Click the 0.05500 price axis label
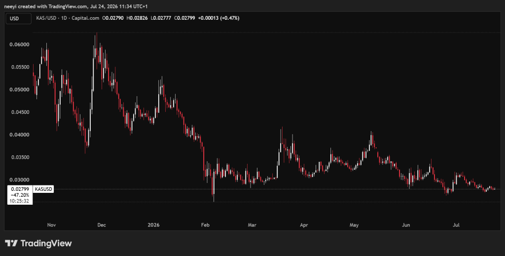 pyautogui.click(x=20, y=67)
